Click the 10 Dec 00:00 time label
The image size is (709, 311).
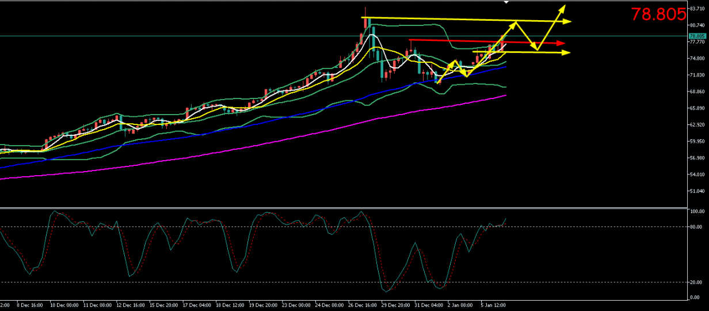pos(64,305)
